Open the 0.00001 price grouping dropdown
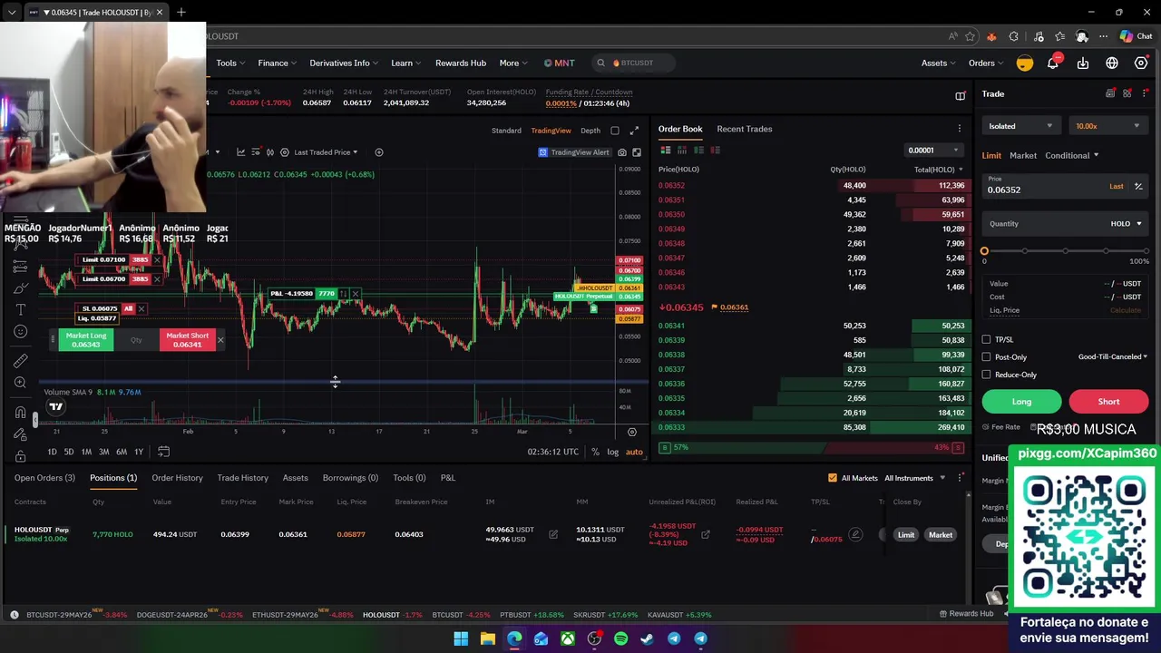This screenshot has height=653, width=1161. click(933, 151)
